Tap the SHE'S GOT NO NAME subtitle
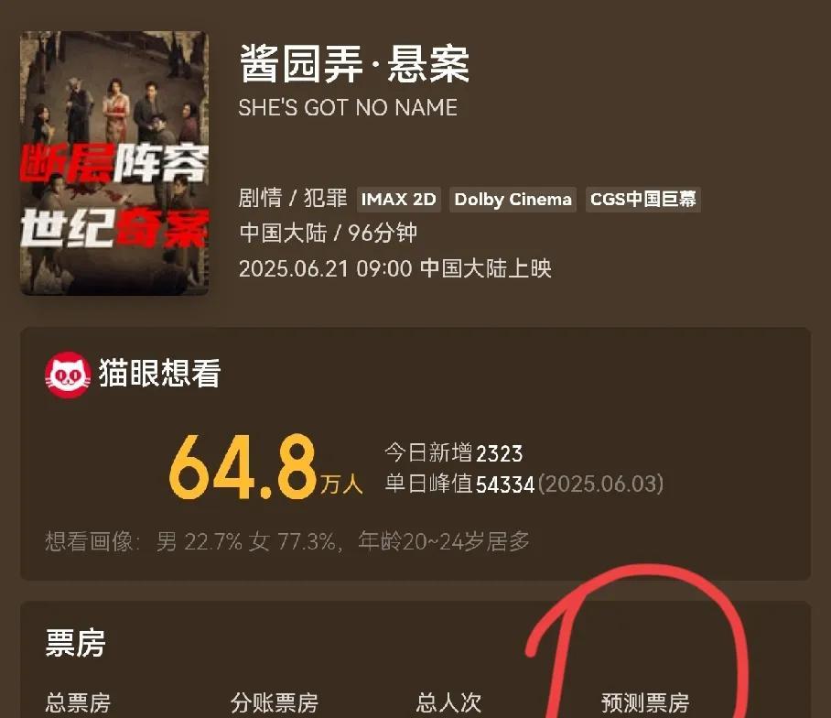831x718 pixels. click(348, 108)
